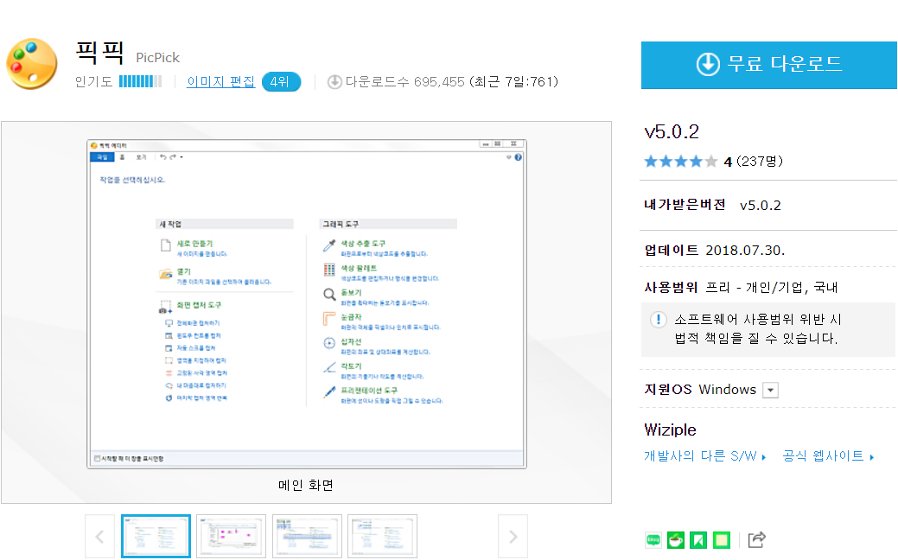Viewport: 898px width, 560px height.
Task: Click the 4위 rank badge
Action: [x=281, y=82]
